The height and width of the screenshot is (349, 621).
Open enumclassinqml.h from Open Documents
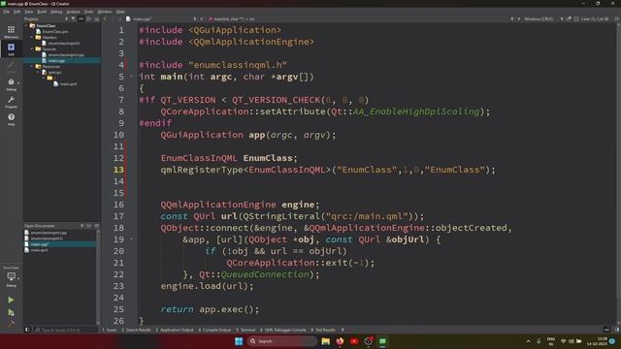47,238
